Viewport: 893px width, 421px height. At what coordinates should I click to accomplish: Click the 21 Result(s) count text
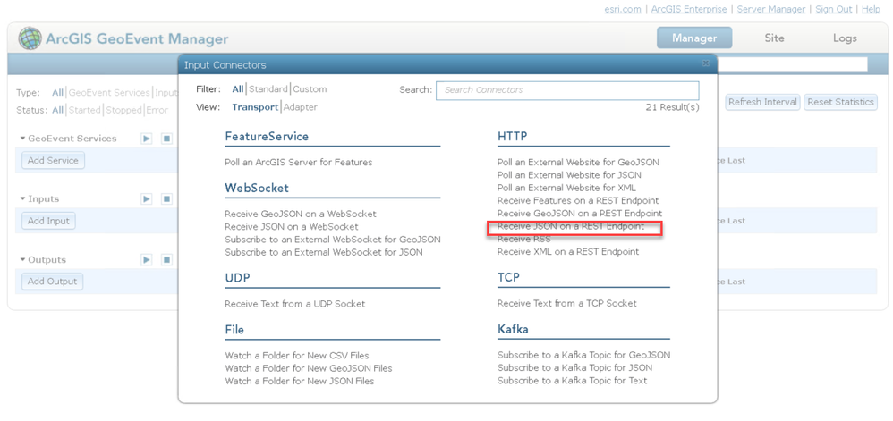[x=672, y=107]
